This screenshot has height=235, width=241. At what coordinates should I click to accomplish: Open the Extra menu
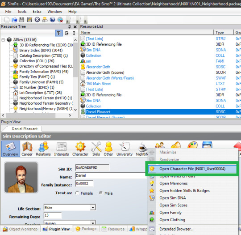click(37, 12)
